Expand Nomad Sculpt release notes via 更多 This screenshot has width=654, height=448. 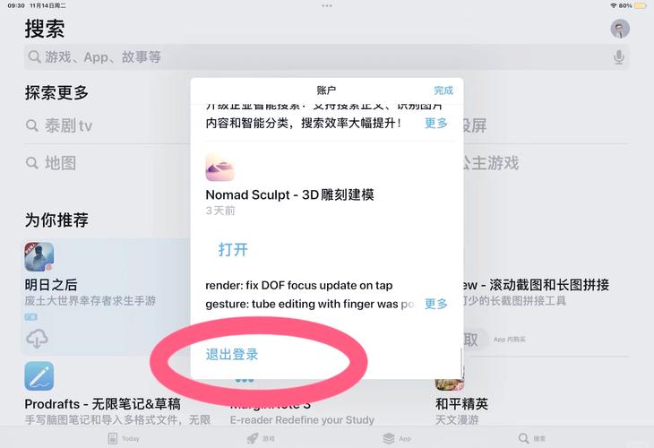point(435,304)
